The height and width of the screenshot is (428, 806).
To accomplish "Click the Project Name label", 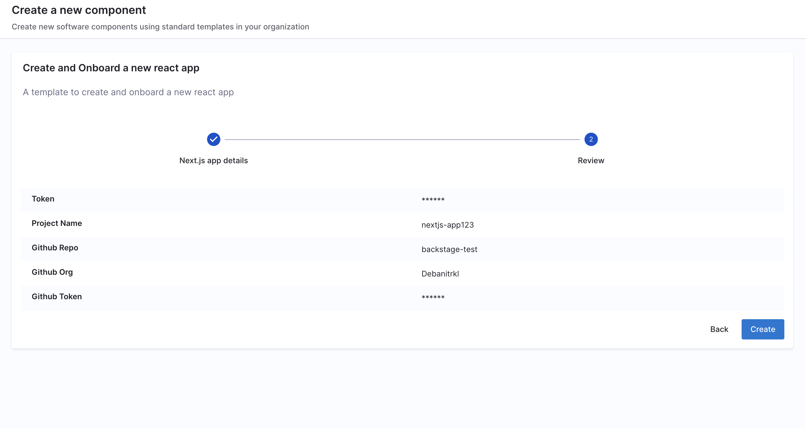I will click(57, 223).
